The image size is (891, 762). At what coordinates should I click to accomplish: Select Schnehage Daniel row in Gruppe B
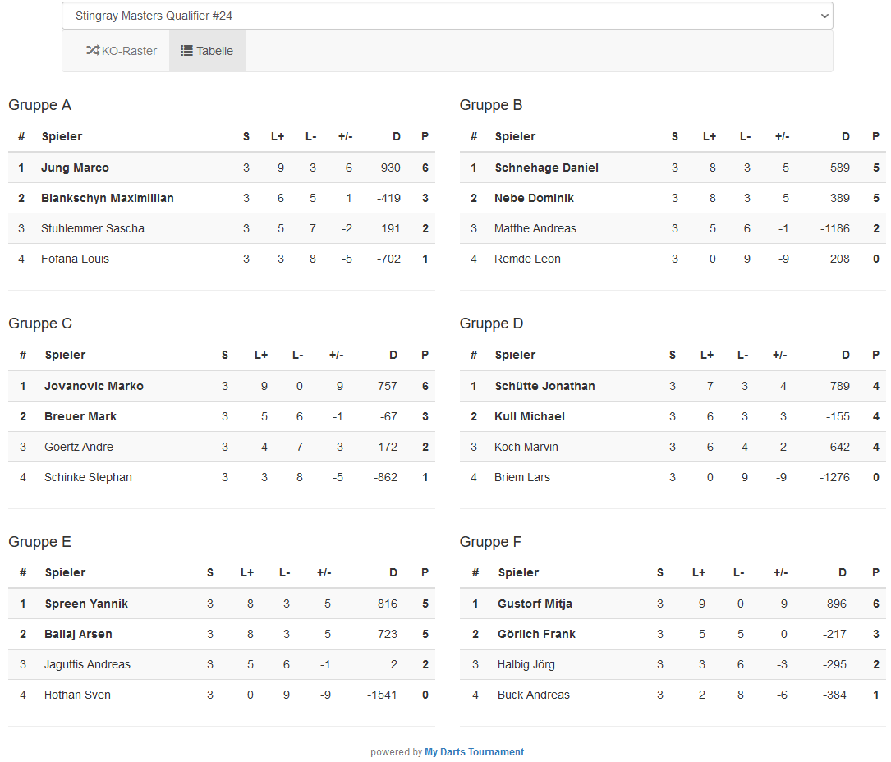pyautogui.click(x=546, y=168)
